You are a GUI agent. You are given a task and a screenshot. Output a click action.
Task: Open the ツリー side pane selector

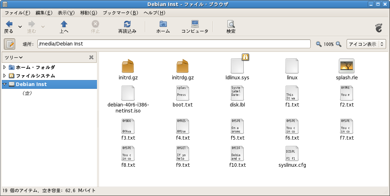pos(14,57)
